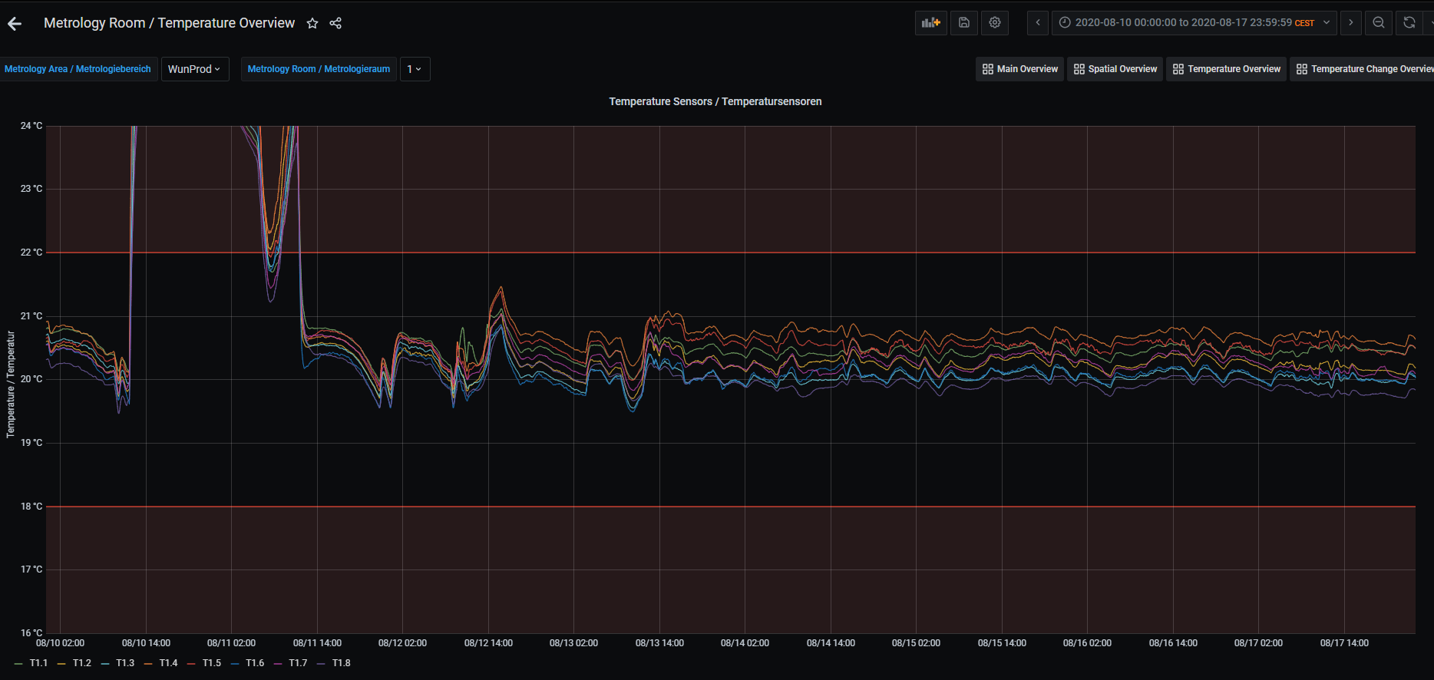Toggle T1.8 series visibility in legend
This screenshot has height=680, width=1434.
(x=341, y=663)
